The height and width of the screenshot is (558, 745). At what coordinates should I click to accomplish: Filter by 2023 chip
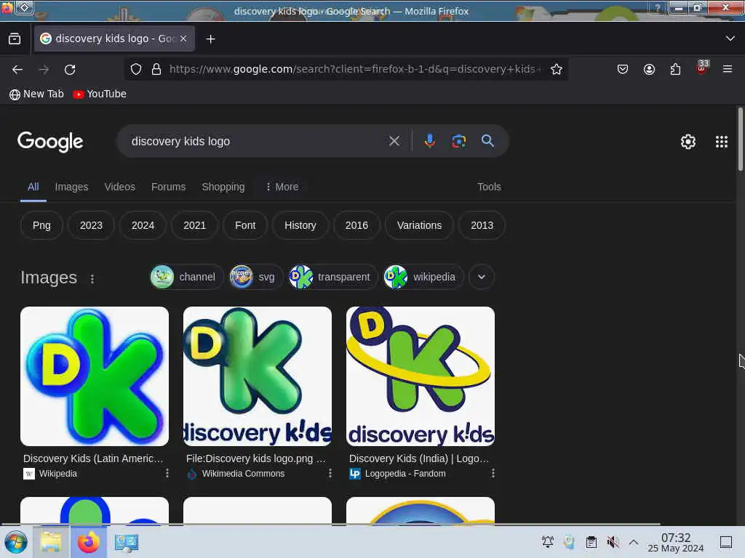pos(91,225)
